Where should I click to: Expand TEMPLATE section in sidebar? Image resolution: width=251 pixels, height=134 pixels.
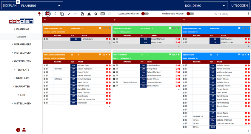click(21, 70)
